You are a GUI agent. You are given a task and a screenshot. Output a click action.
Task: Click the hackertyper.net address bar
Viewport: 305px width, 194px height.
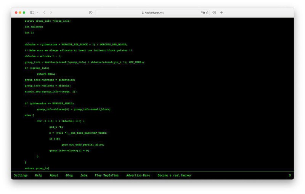point(152,13)
